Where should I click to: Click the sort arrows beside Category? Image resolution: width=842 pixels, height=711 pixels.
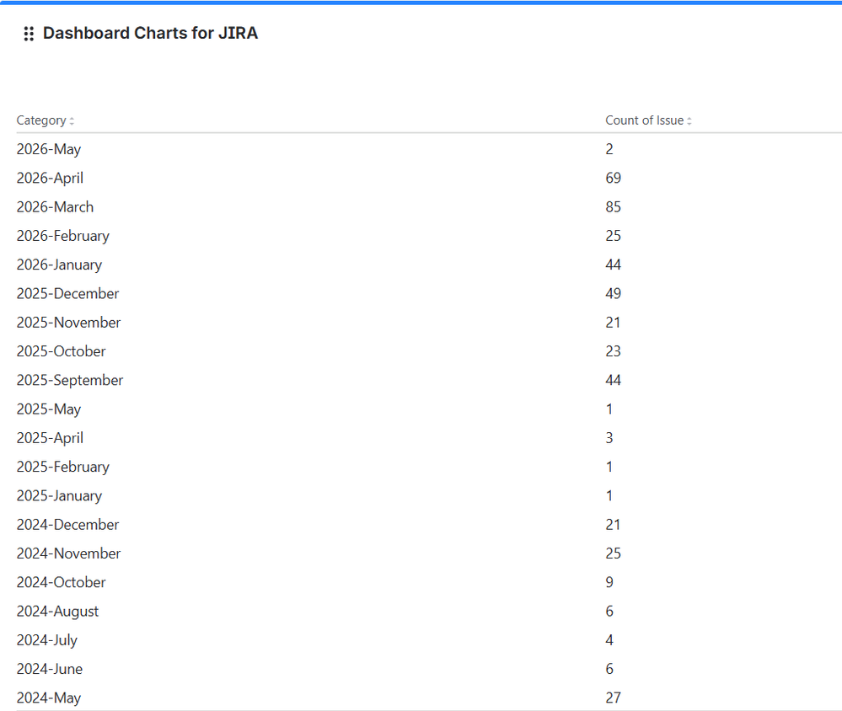pos(72,121)
